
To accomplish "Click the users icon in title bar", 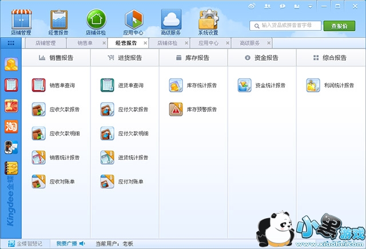I will [267, 6].
